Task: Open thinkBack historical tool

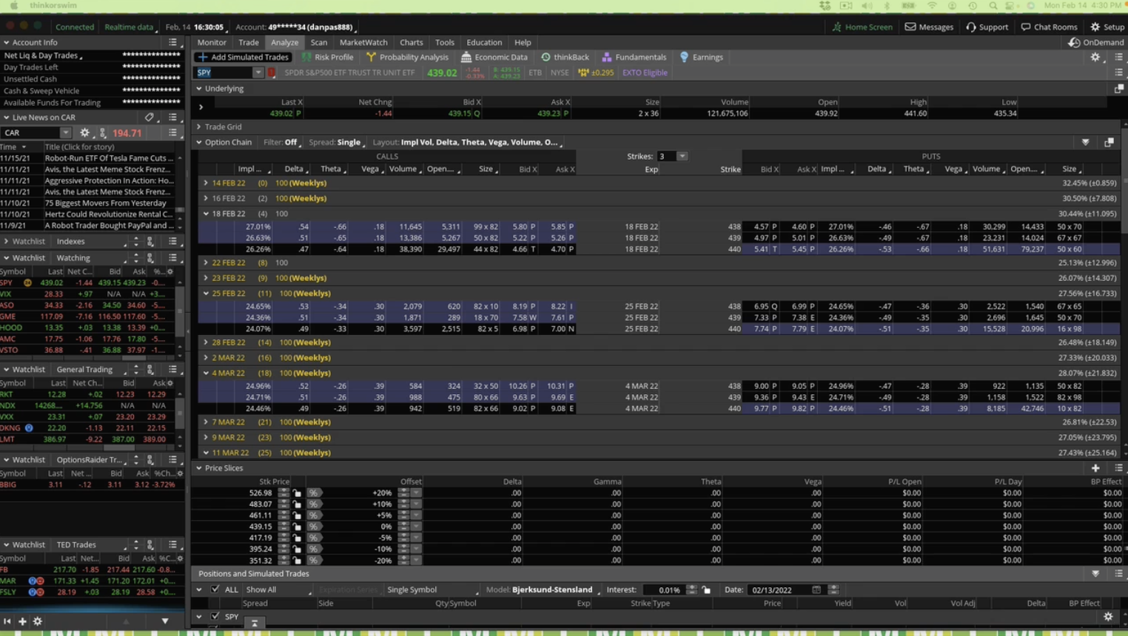Action: tap(565, 57)
